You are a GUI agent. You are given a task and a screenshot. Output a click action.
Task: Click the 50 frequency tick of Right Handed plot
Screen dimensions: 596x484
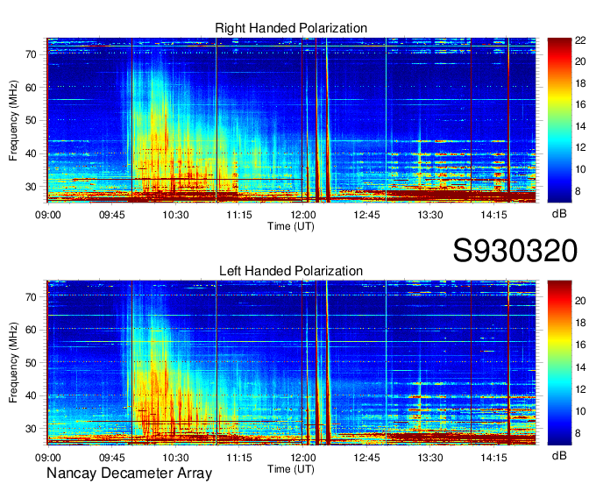[31, 121]
